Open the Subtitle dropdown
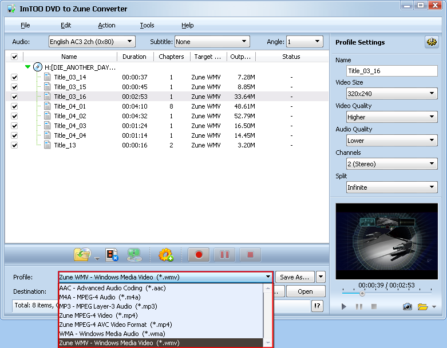Screen dimensions: 447x348 pos(212,42)
